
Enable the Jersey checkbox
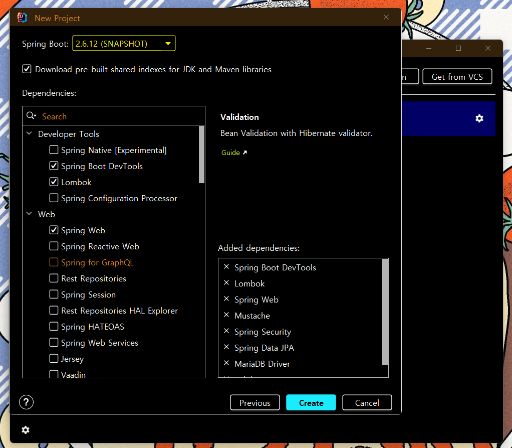pyautogui.click(x=54, y=358)
